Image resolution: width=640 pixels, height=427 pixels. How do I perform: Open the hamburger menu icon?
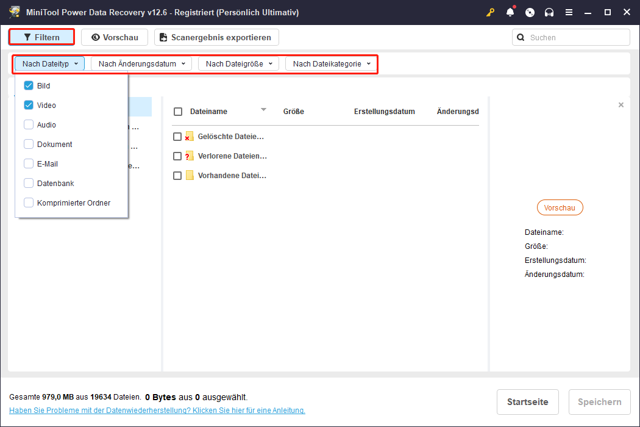(x=569, y=12)
